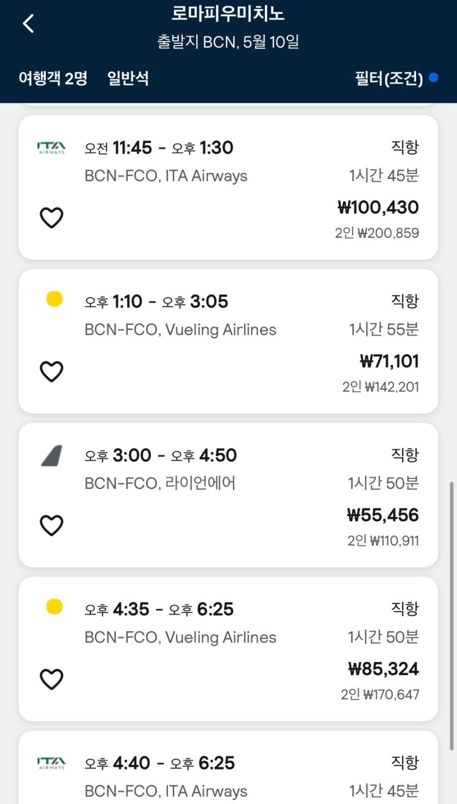Tap the back arrow icon
The image size is (457, 804).
pyautogui.click(x=28, y=24)
